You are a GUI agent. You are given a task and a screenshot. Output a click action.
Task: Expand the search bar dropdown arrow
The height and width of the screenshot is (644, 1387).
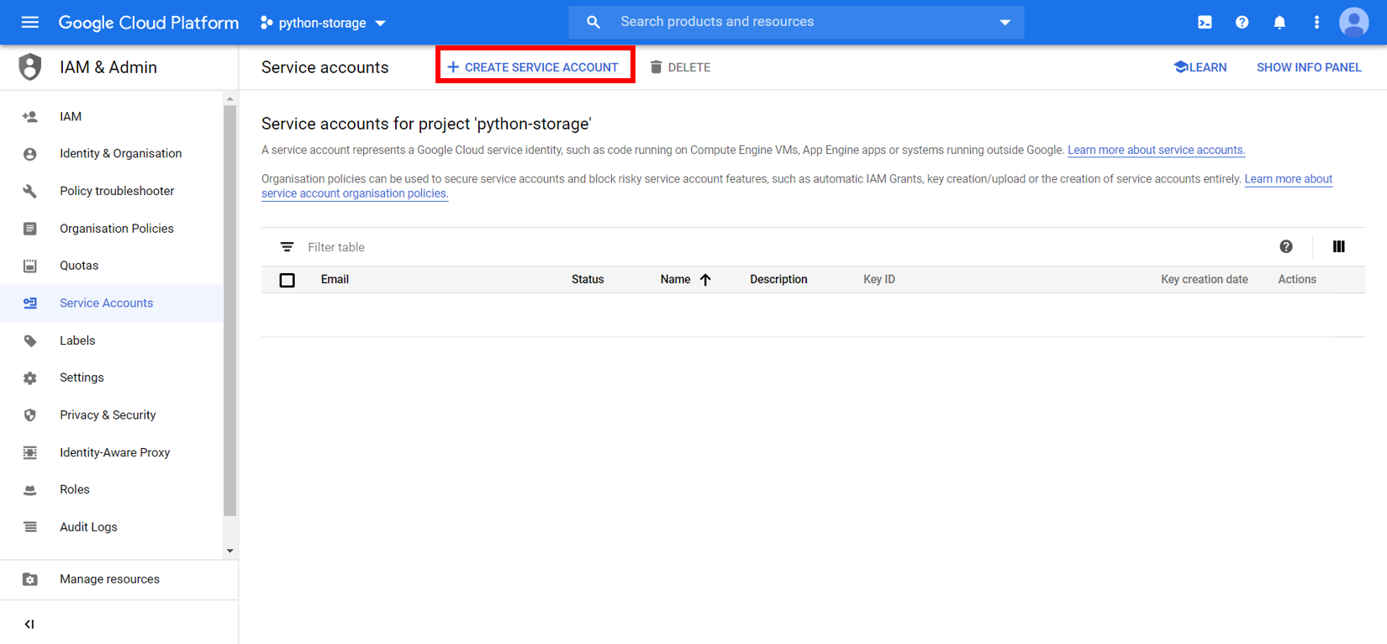pyautogui.click(x=1005, y=23)
